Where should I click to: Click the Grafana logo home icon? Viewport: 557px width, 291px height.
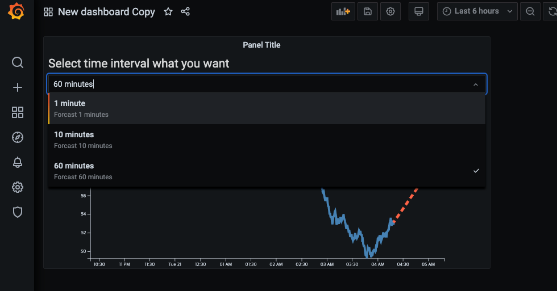[16, 12]
